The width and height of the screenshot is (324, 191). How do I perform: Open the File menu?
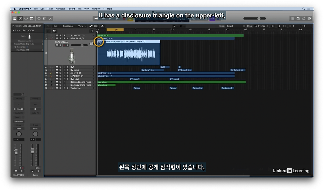[36, 9]
